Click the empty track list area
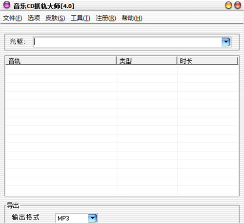 (122, 130)
